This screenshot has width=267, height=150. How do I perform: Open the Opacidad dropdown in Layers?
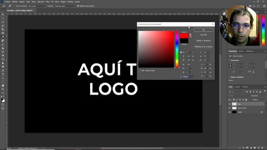pos(262,96)
